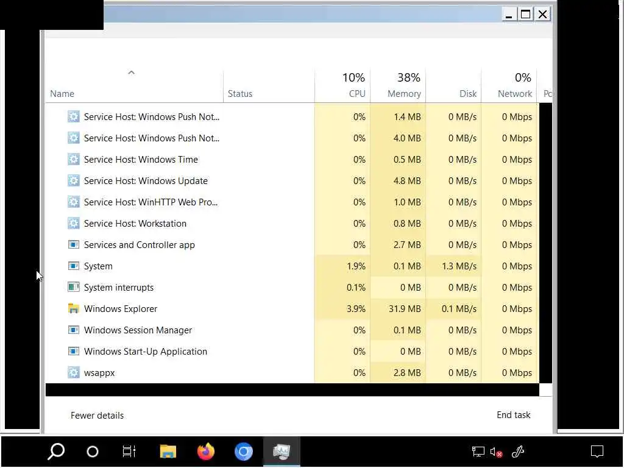The image size is (624, 468).
Task: Select the Service Host: Workstation process
Action: click(292, 223)
